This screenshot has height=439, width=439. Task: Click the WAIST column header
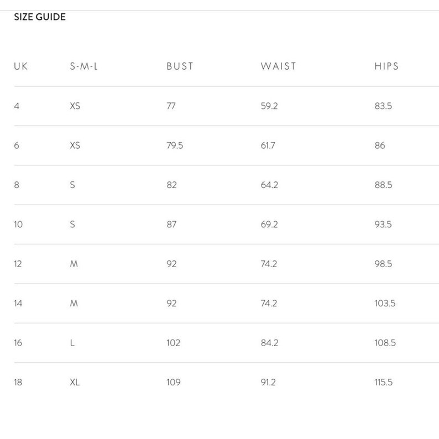[x=278, y=66]
